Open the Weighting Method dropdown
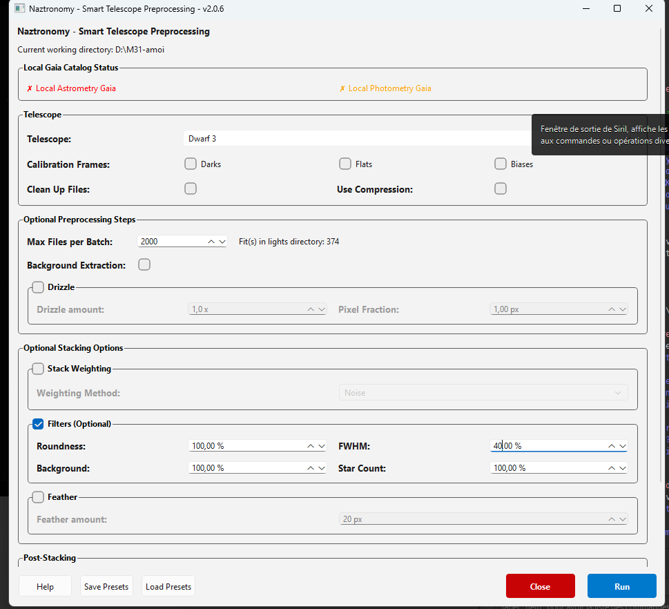 (483, 393)
